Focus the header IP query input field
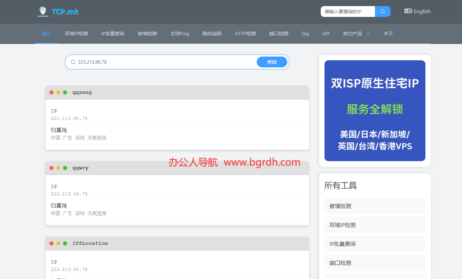 (348, 12)
